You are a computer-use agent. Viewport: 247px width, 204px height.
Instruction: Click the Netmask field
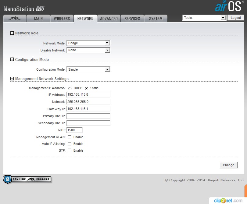pyautogui.click(x=88, y=102)
